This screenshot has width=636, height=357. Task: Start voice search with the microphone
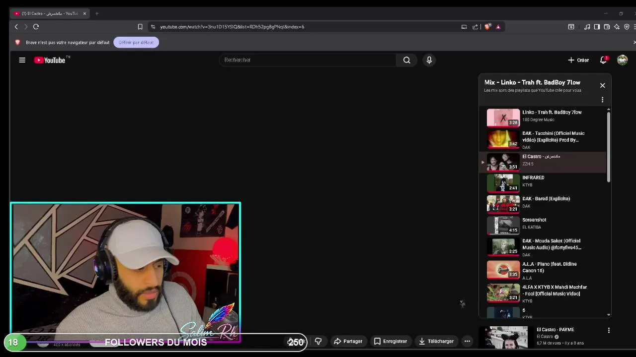pos(429,60)
